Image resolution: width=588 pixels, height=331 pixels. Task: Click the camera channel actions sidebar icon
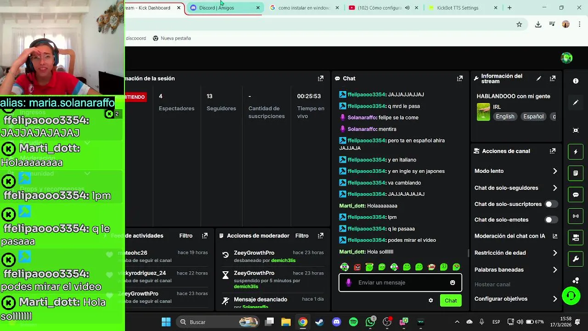[x=576, y=238]
